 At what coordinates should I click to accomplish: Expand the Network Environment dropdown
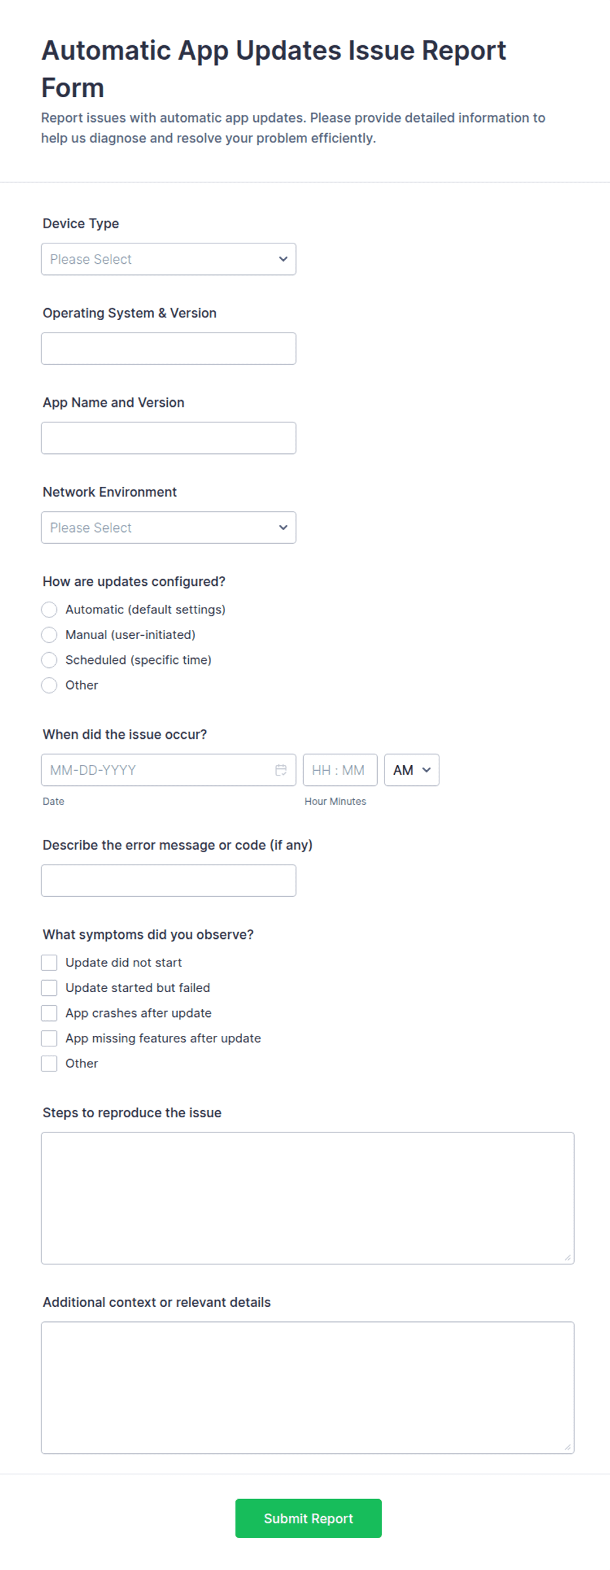(x=169, y=527)
